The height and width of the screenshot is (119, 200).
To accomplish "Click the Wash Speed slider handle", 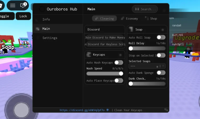I will (121, 73).
